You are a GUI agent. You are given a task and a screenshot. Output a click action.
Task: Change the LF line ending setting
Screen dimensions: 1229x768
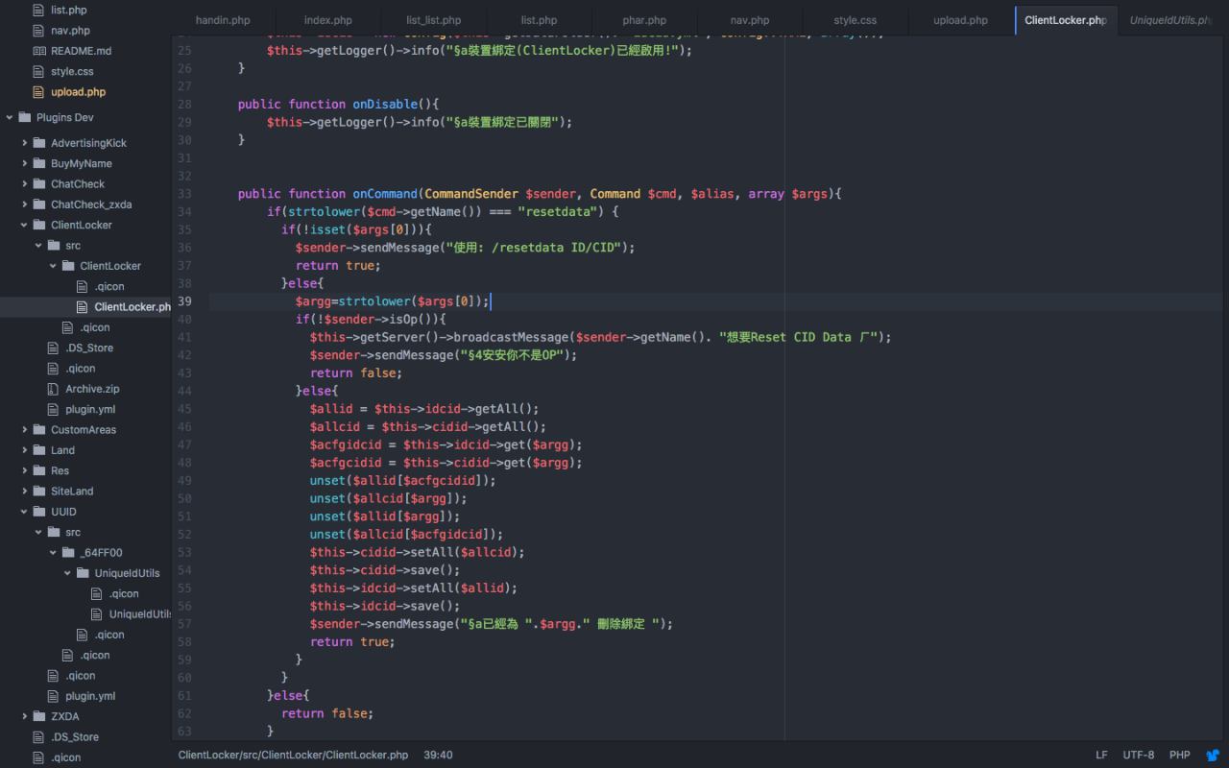pyautogui.click(x=1101, y=756)
